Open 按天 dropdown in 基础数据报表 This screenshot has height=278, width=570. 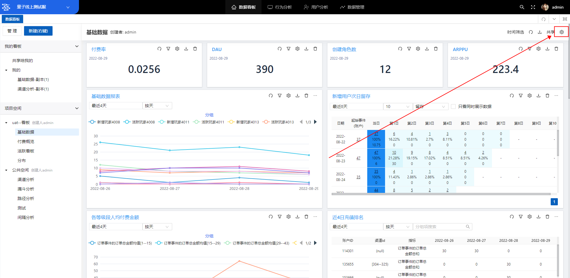[x=157, y=106]
